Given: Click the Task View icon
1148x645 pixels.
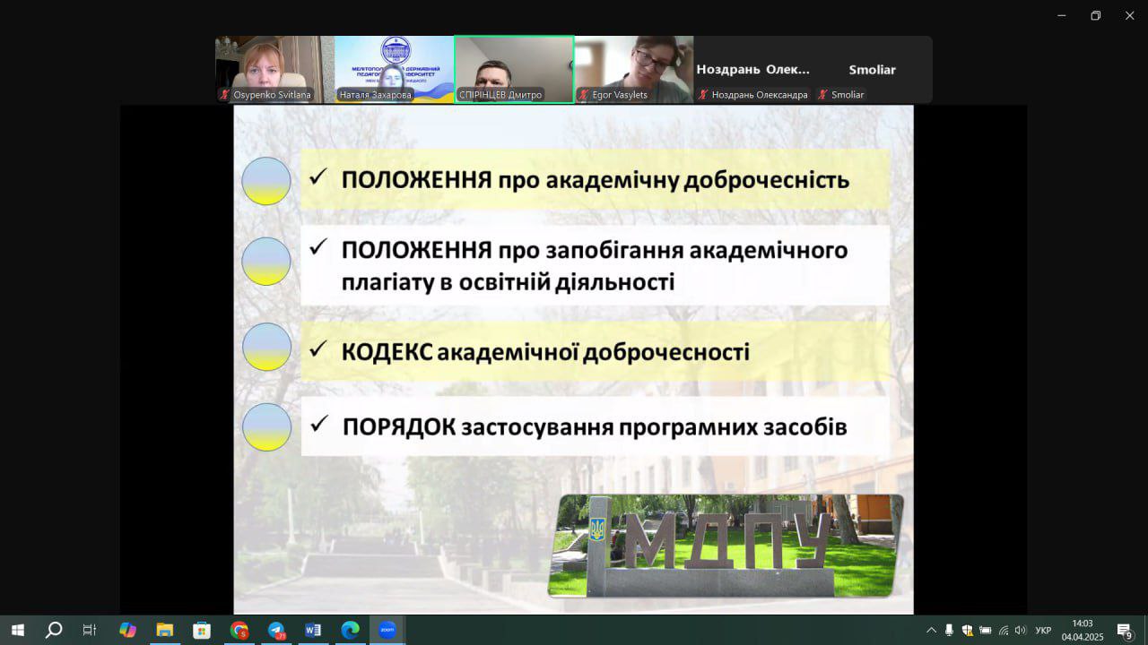Looking at the screenshot, I should (90, 630).
